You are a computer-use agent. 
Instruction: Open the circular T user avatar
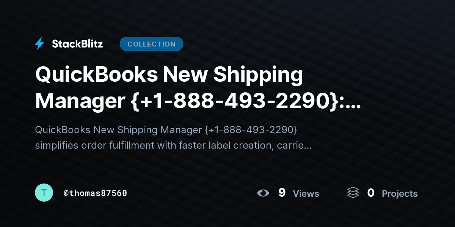[x=44, y=193]
